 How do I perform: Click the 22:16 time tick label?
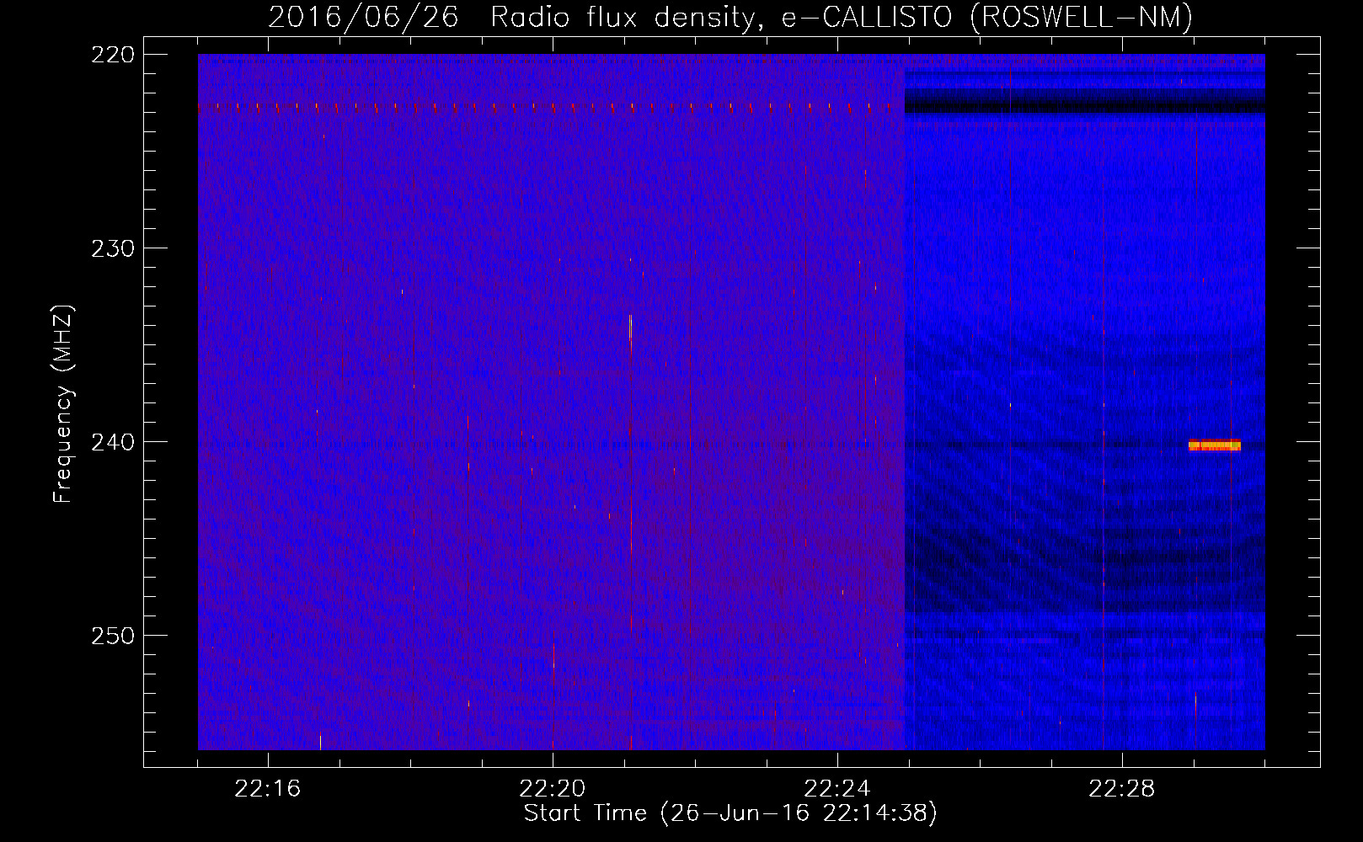[268, 789]
